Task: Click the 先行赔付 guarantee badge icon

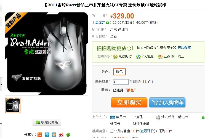Action: 115,57
